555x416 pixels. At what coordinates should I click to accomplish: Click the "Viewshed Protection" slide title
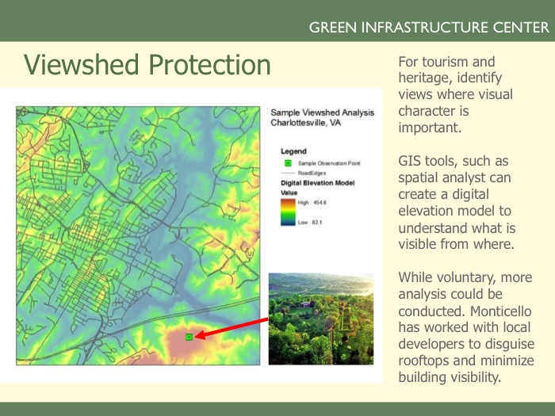click(x=147, y=64)
